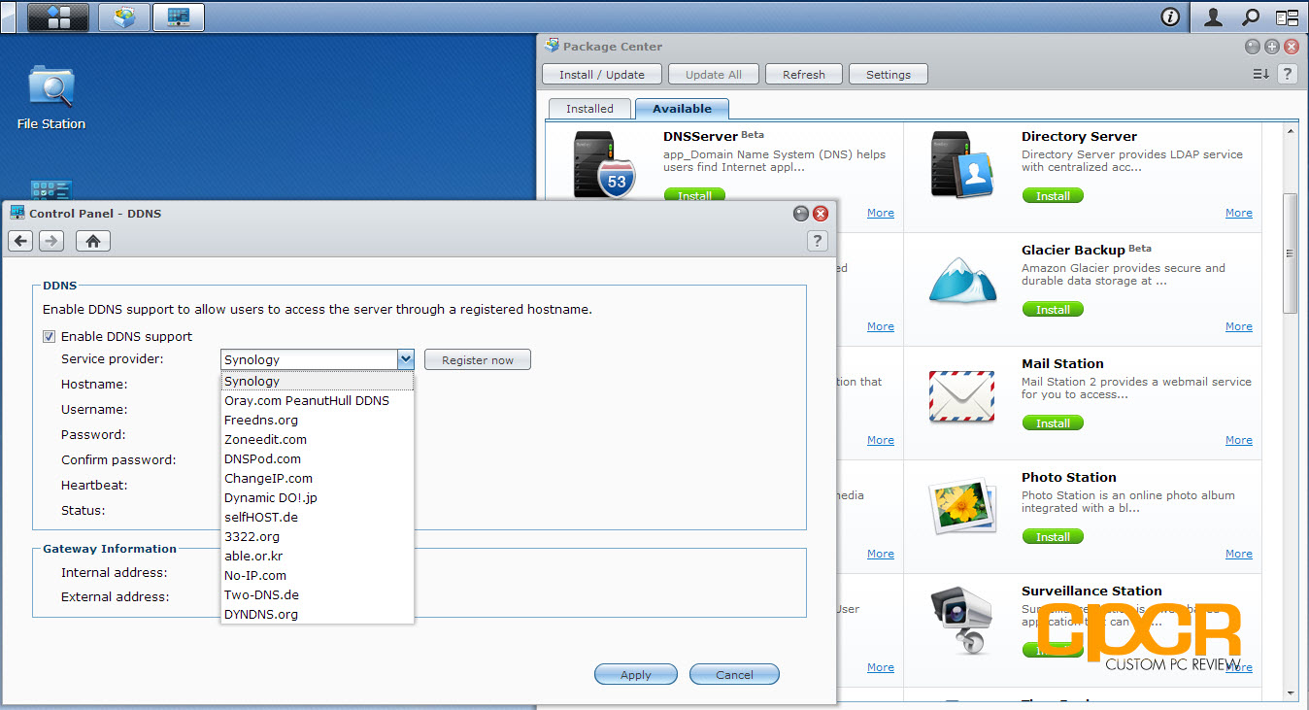The width and height of the screenshot is (1309, 710).
Task: Switch to the Installed tab
Action: click(x=589, y=109)
